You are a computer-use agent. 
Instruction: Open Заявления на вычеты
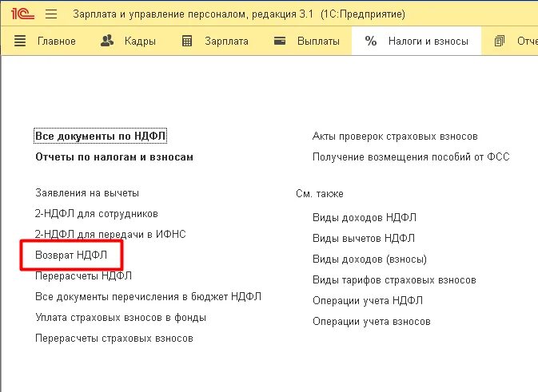pyautogui.click(x=87, y=193)
